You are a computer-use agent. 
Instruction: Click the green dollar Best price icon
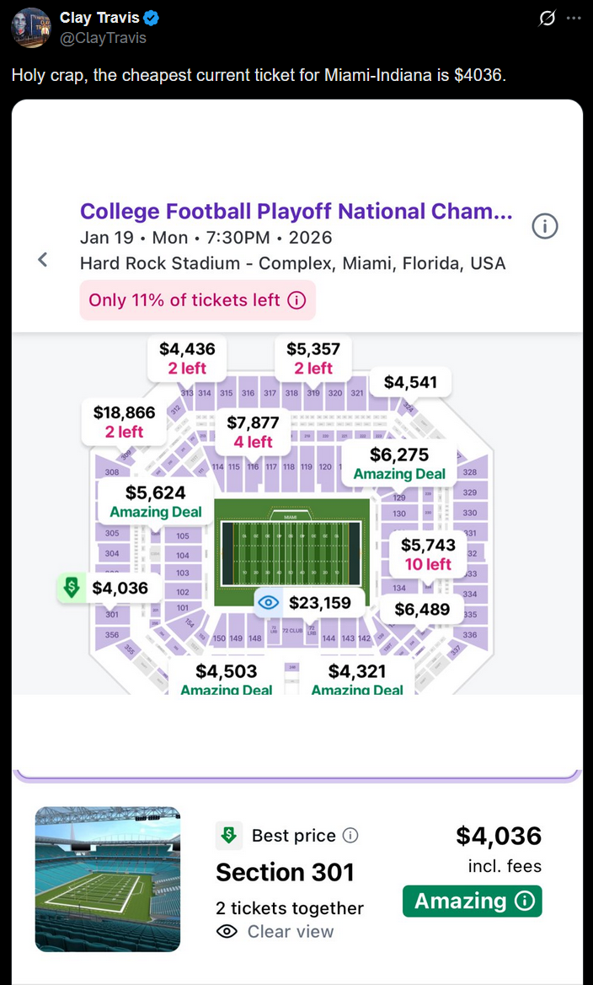point(228,836)
